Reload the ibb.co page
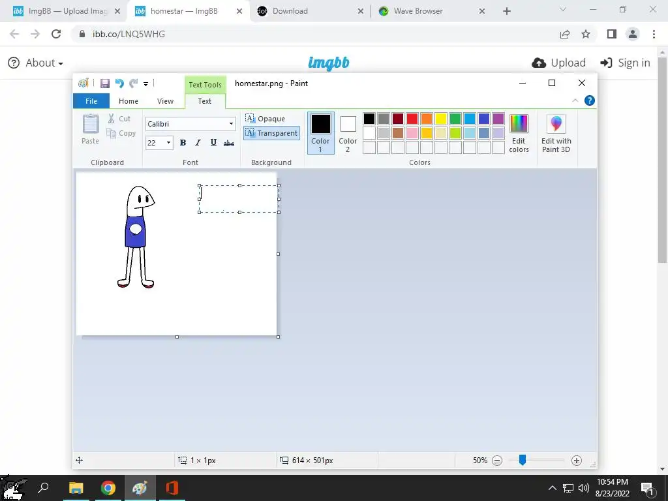This screenshot has height=501, width=668. (x=56, y=34)
